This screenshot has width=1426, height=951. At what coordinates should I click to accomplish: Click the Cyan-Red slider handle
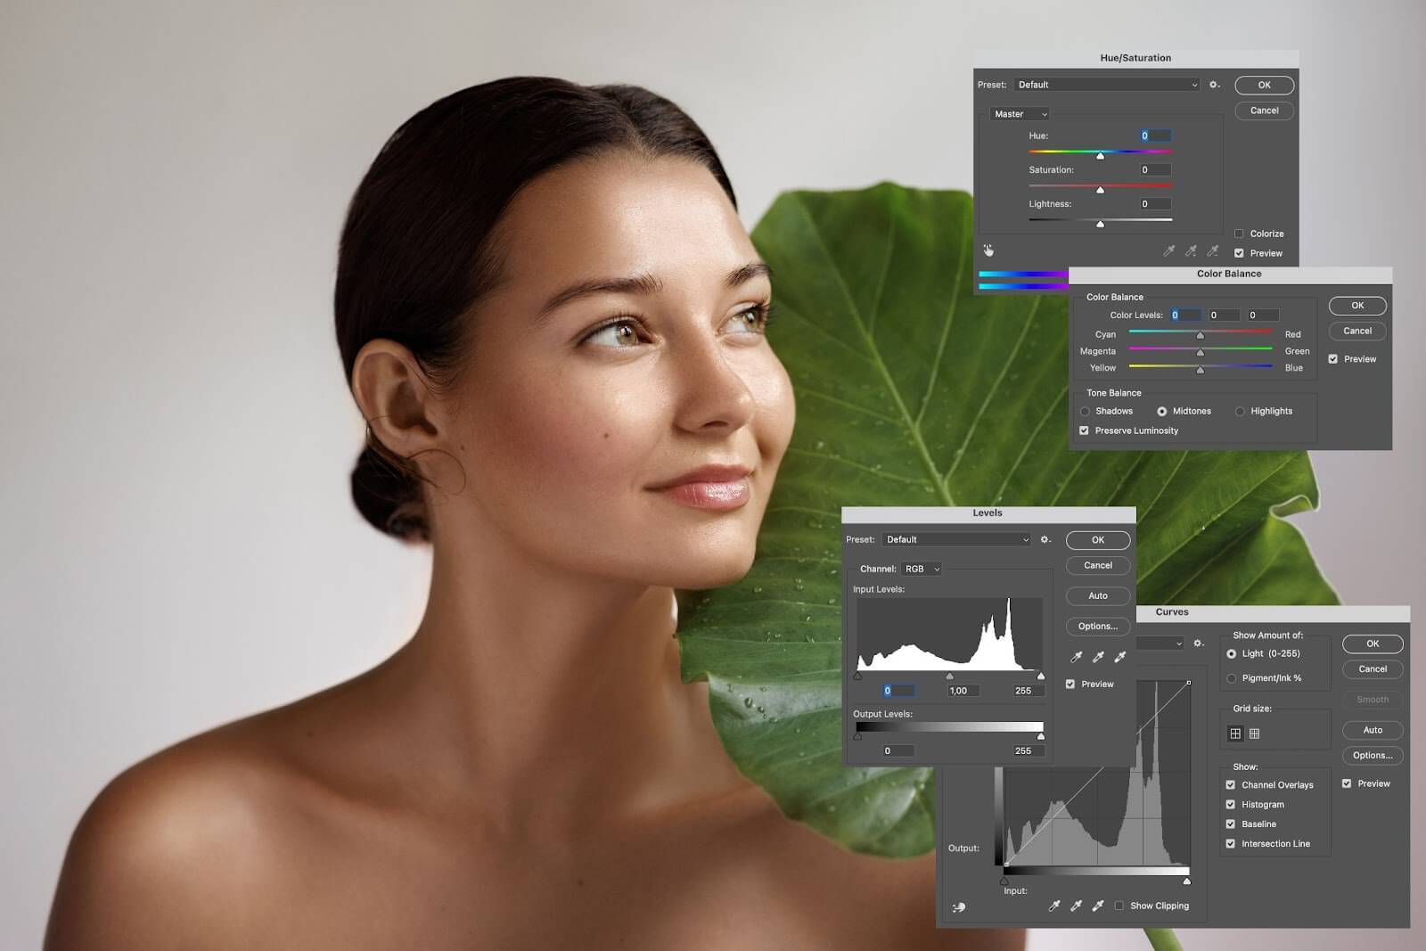pyautogui.click(x=1201, y=336)
